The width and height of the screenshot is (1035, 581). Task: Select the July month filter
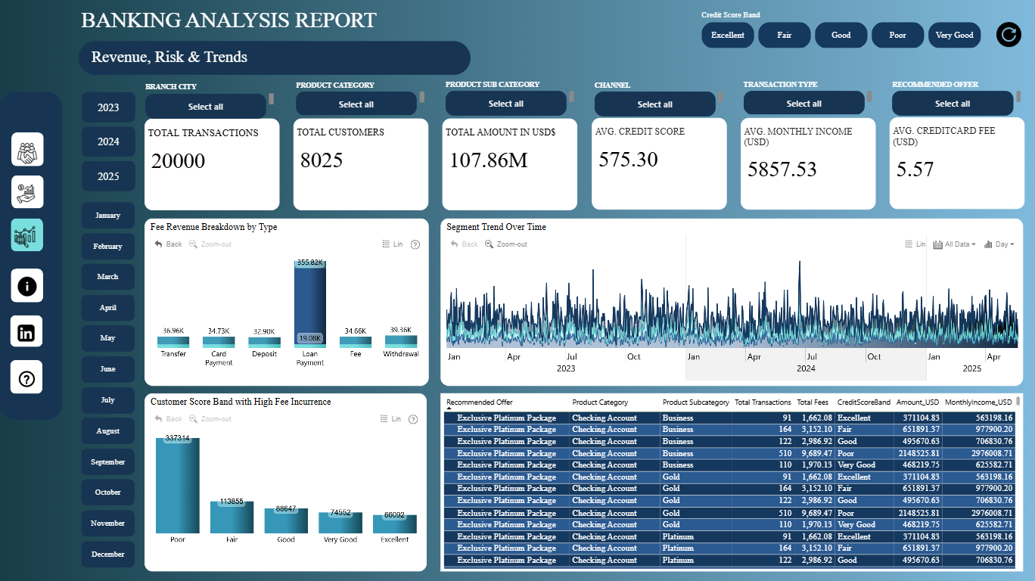pos(108,400)
